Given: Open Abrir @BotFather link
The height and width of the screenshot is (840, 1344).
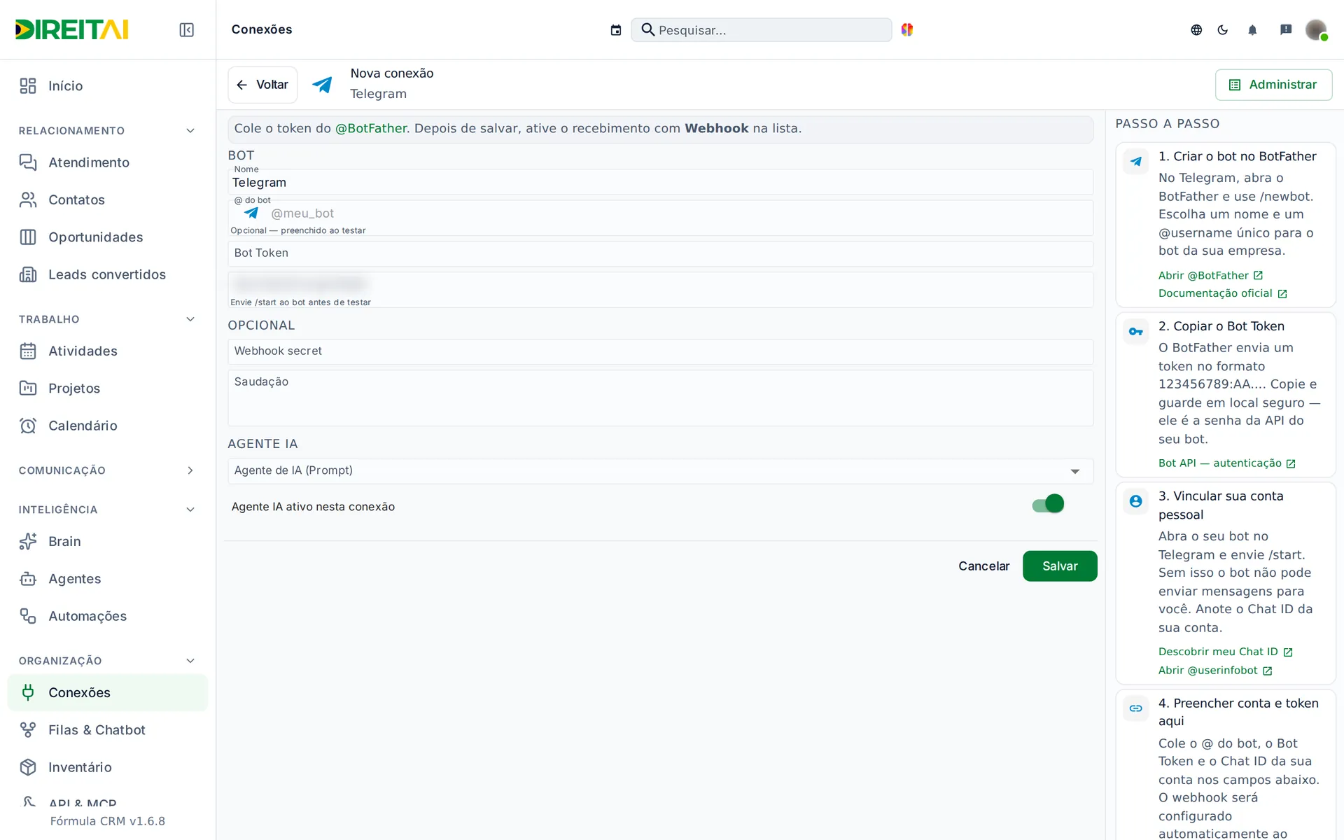Looking at the screenshot, I should (x=1210, y=275).
